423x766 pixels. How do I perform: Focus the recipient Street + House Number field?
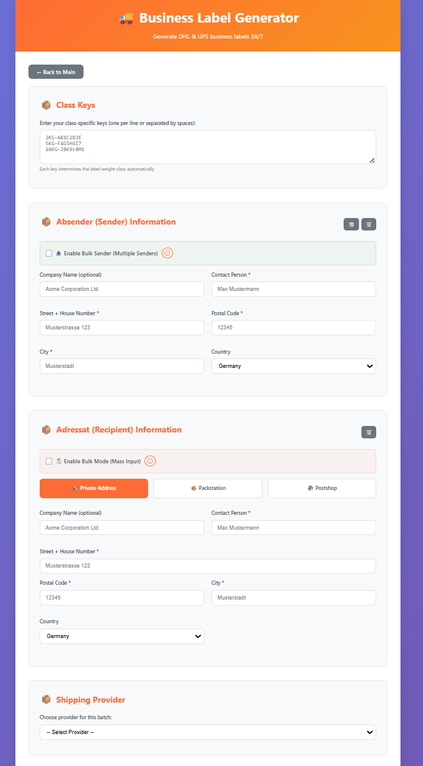click(x=207, y=566)
